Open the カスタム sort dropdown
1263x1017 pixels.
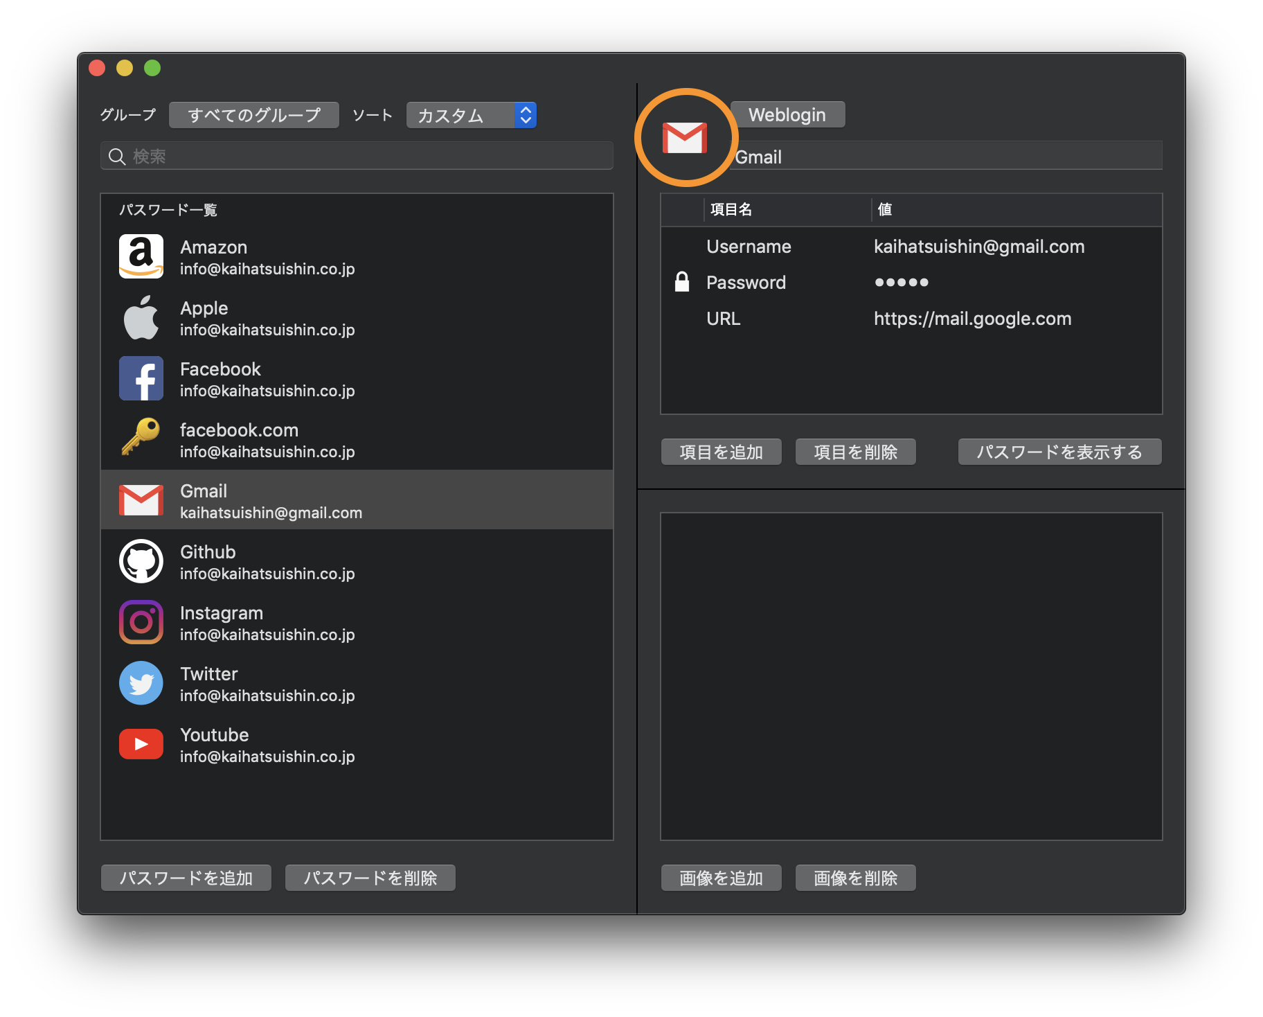click(x=472, y=115)
